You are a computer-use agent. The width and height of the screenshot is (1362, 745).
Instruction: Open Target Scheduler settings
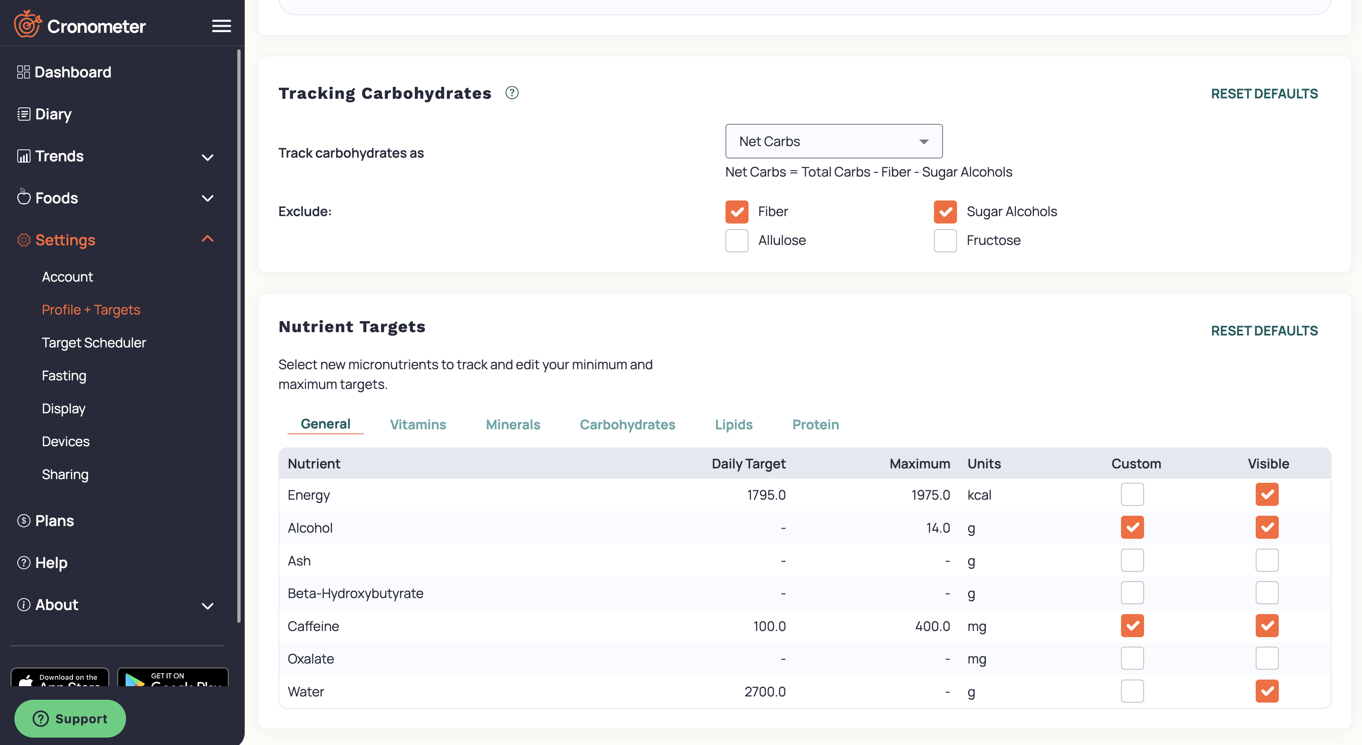(94, 343)
